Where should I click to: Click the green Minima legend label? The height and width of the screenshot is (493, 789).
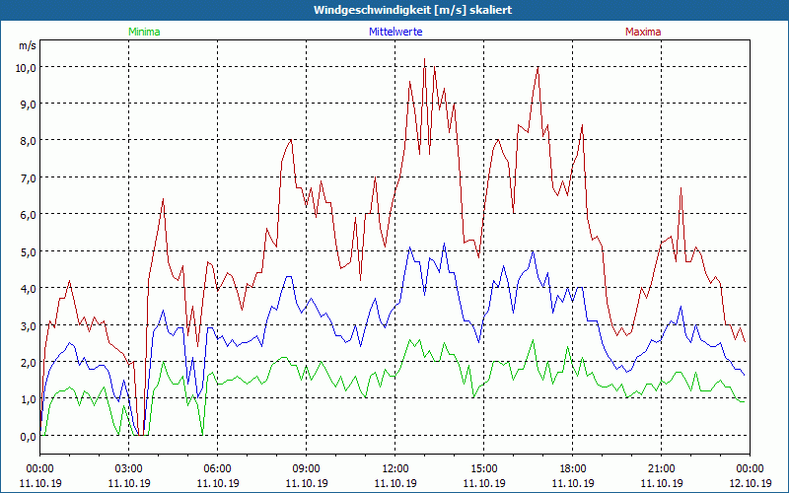[x=144, y=32]
